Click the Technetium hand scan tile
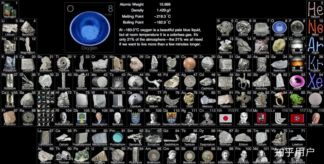Image resolution: width=324 pixels, height=164 pixels. pyautogui.click(x=118, y=82)
